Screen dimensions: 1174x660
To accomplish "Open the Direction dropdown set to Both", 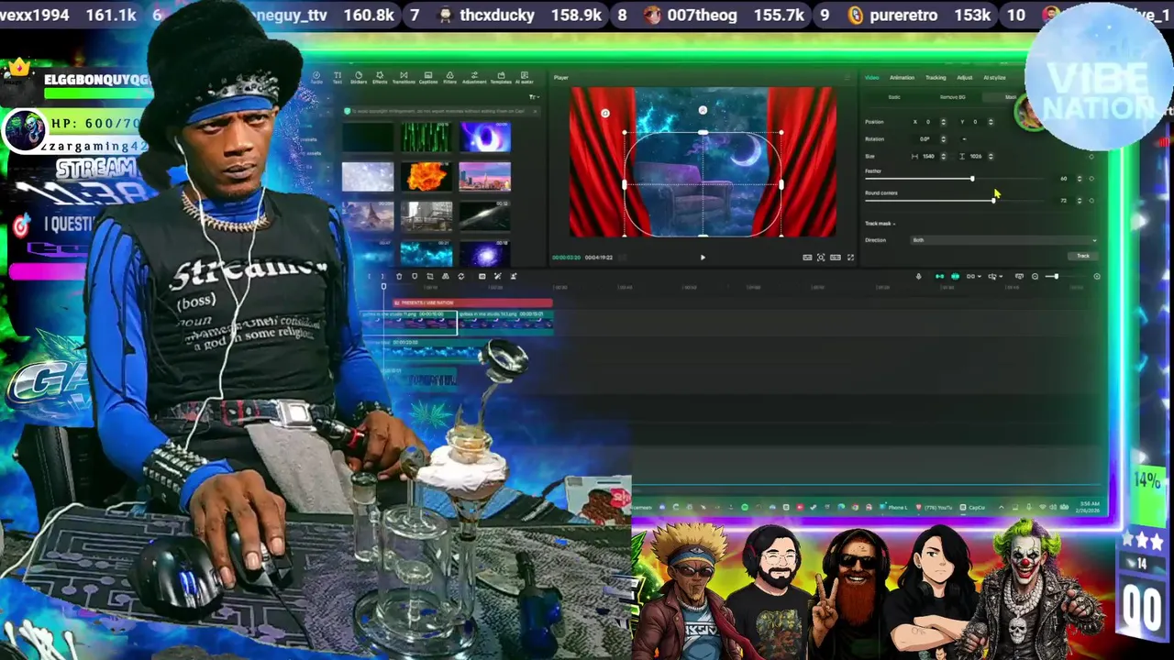I will 1003,240.
